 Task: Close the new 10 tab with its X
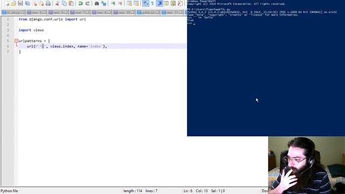tap(133, 12)
